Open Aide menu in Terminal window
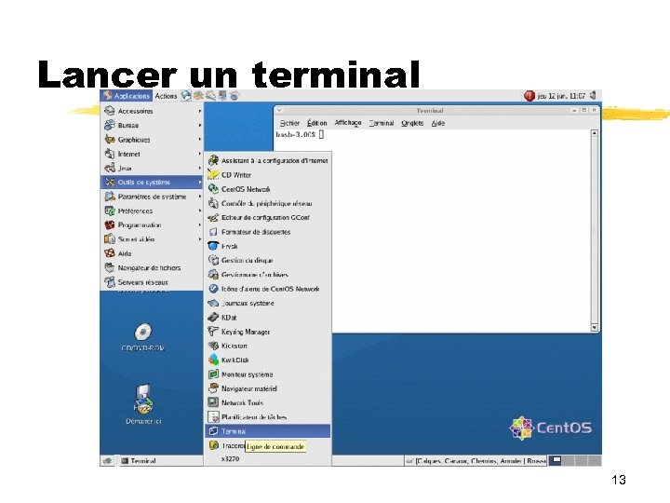 click(x=438, y=123)
